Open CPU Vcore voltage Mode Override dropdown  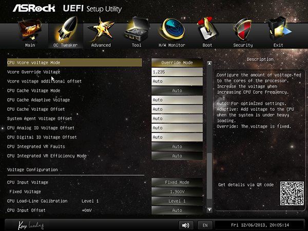click(177, 63)
